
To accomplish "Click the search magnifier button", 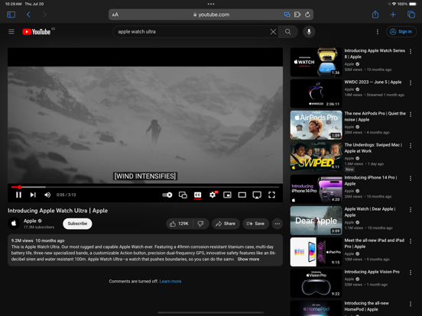I will click(x=288, y=32).
